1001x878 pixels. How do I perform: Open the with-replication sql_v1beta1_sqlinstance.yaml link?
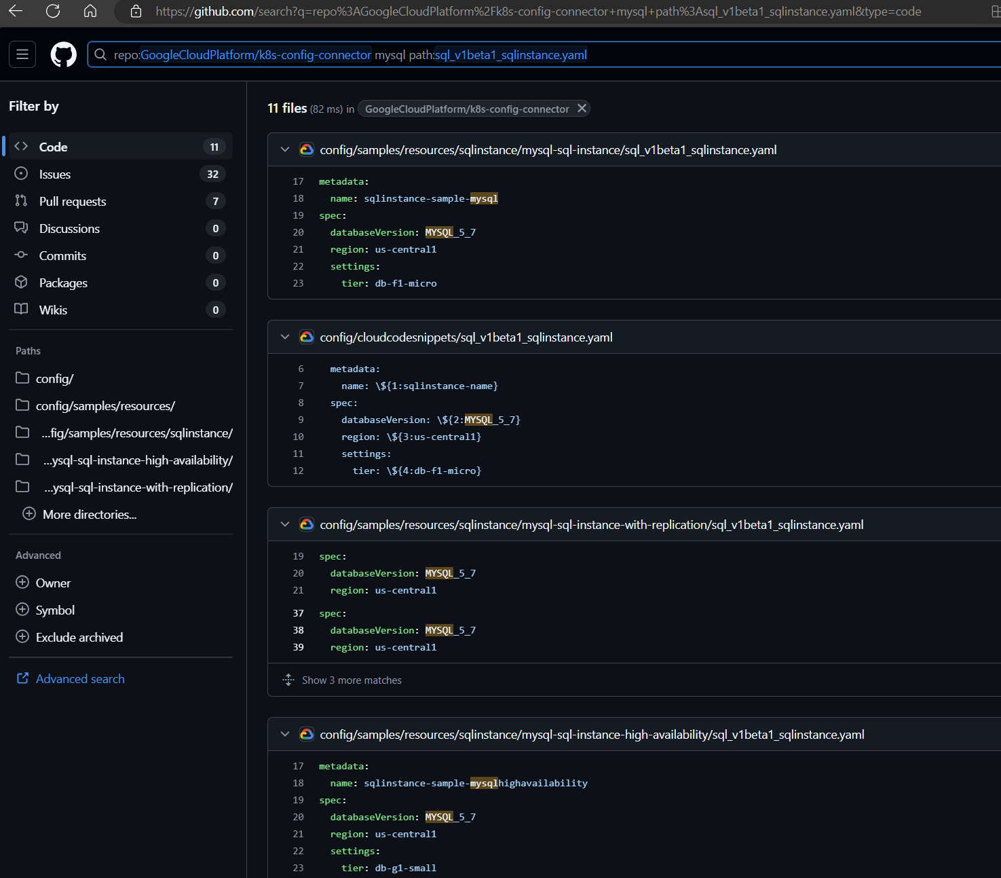click(x=592, y=525)
